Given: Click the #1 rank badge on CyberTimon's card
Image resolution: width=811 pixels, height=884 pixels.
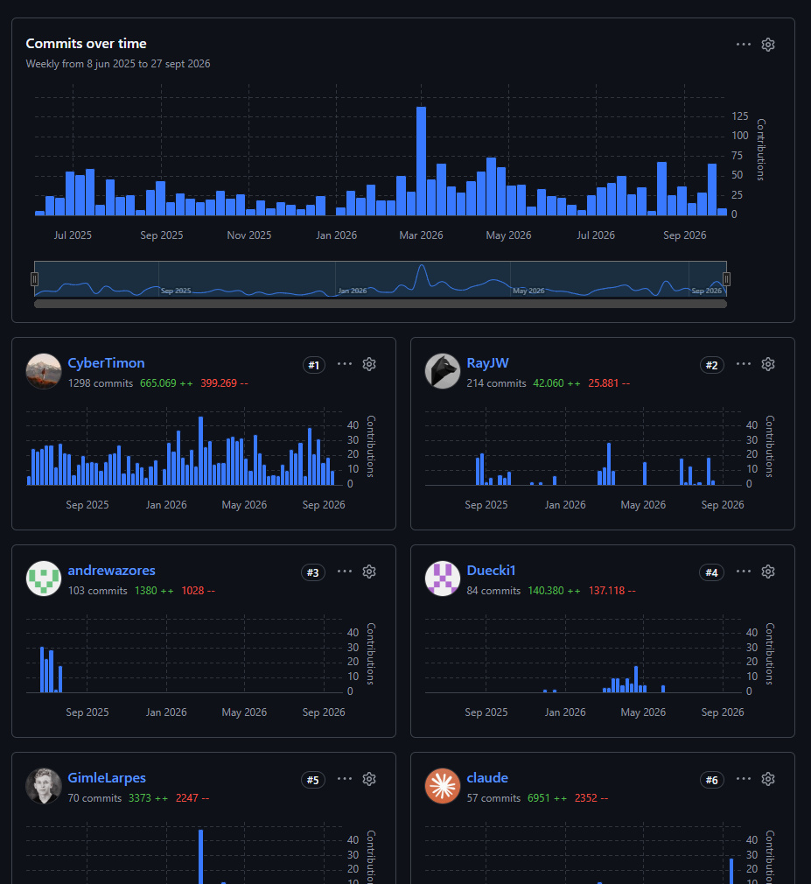Looking at the screenshot, I should coord(314,365).
